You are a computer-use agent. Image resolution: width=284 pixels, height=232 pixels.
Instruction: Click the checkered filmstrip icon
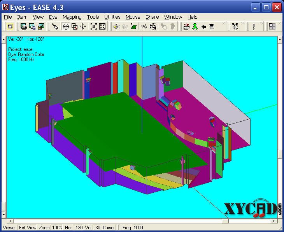[x=153, y=26]
